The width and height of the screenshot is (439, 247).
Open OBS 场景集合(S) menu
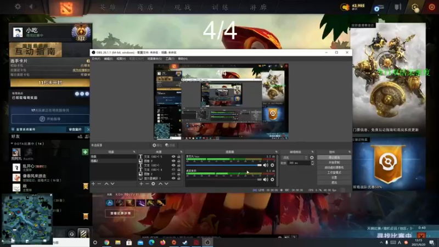(x=155, y=59)
